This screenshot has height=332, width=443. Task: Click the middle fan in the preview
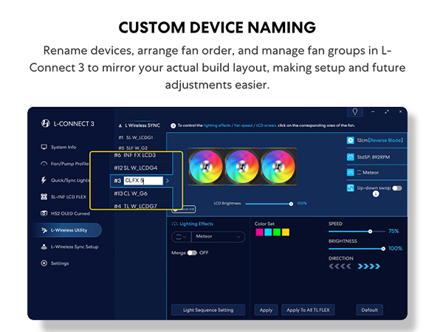click(x=242, y=167)
